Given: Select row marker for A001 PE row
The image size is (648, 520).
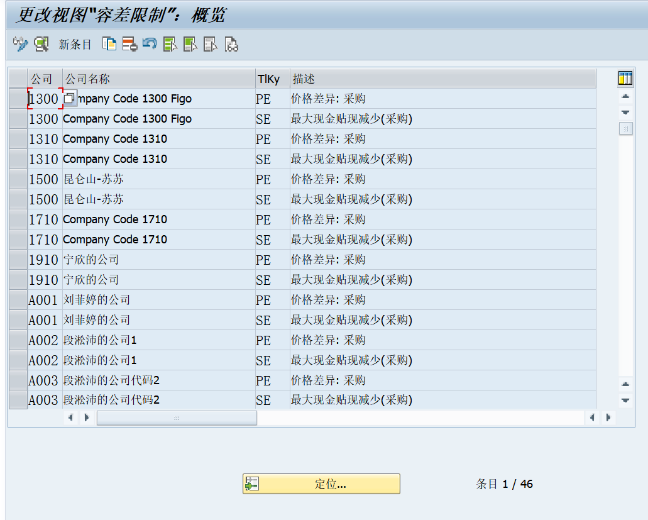Looking at the screenshot, I should (18, 300).
